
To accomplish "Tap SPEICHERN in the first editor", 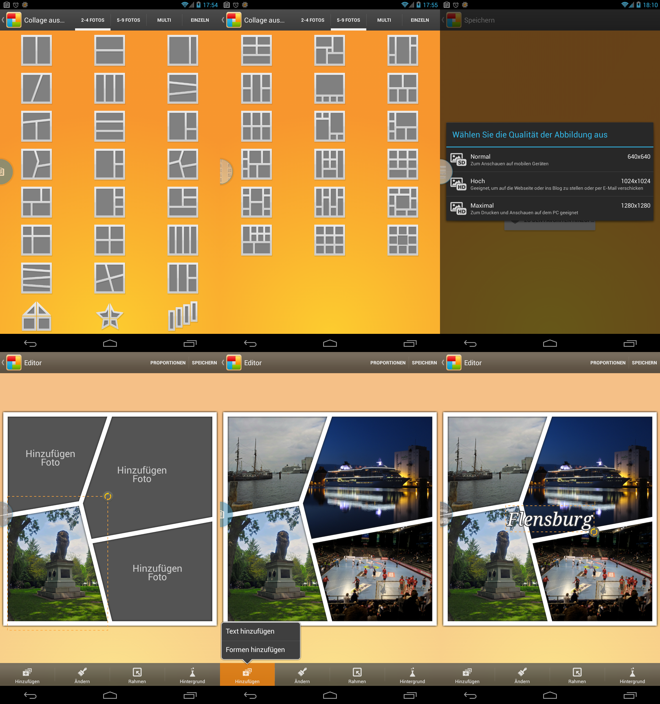I will point(204,363).
